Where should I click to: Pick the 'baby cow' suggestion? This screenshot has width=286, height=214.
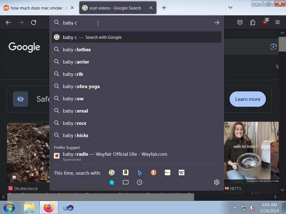[137, 98]
